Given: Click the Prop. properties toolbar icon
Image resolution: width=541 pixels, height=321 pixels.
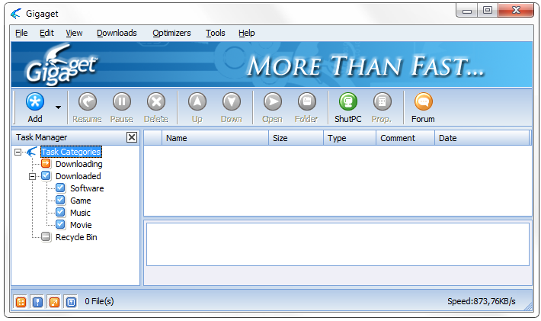Looking at the screenshot, I should pyautogui.click(x=382, y=102).
